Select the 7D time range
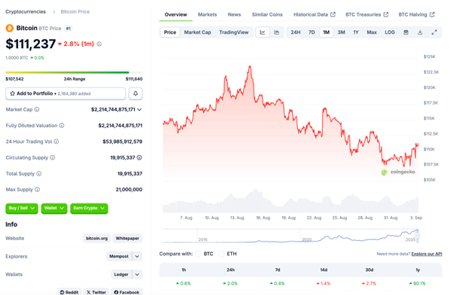The image size is (453, 295). tap(312, 32)
